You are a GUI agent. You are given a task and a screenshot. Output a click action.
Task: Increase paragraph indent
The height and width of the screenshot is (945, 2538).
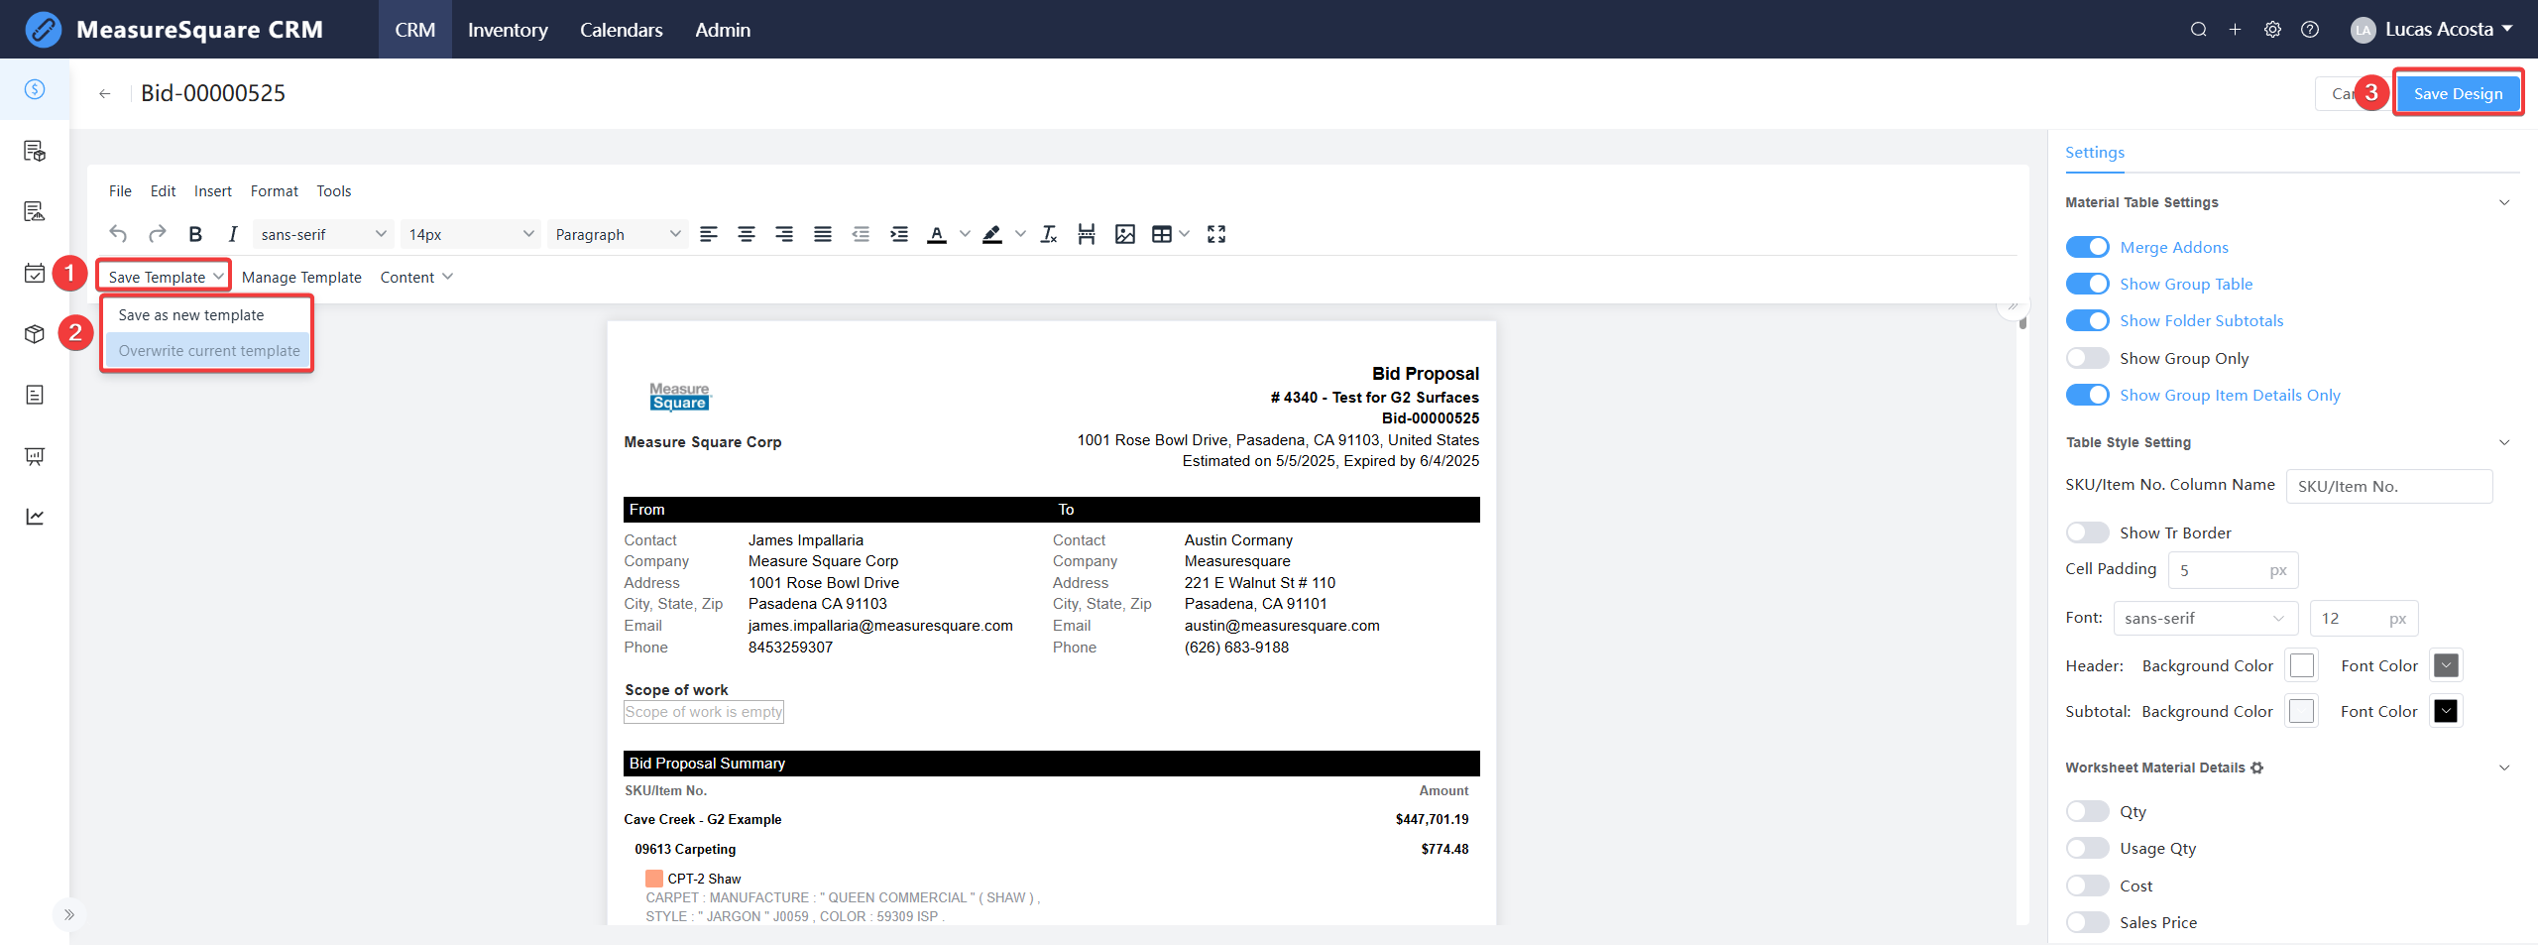tap(899, 234)
